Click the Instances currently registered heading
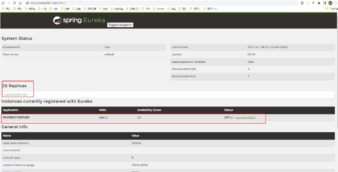The image size is (338, 172). 47,101
